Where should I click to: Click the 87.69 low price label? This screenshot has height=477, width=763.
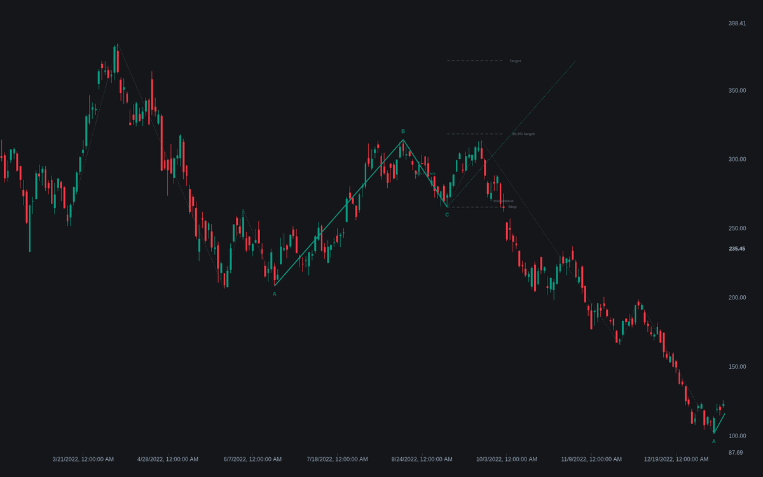point(736,452)
